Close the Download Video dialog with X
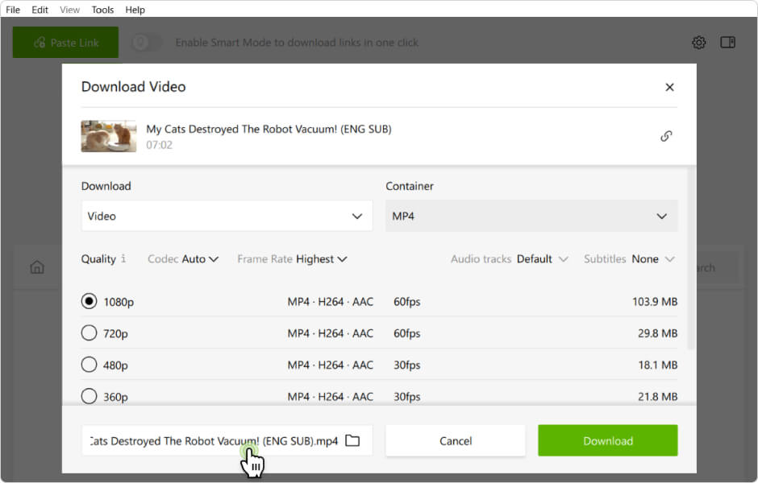The image size is (758, 483). [x=669, y=87]
